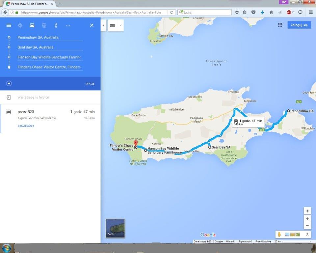Save to Pocket icon
The width and height of the screenshot is (316, 253).
[253, 12]
